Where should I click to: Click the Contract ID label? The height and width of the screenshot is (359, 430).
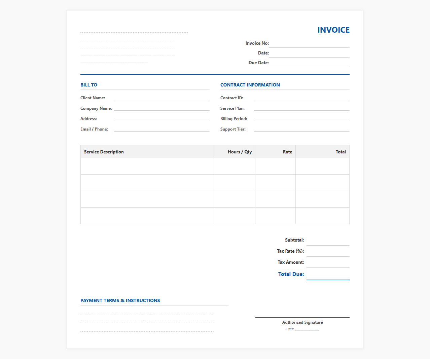click(x=232, y=98)
